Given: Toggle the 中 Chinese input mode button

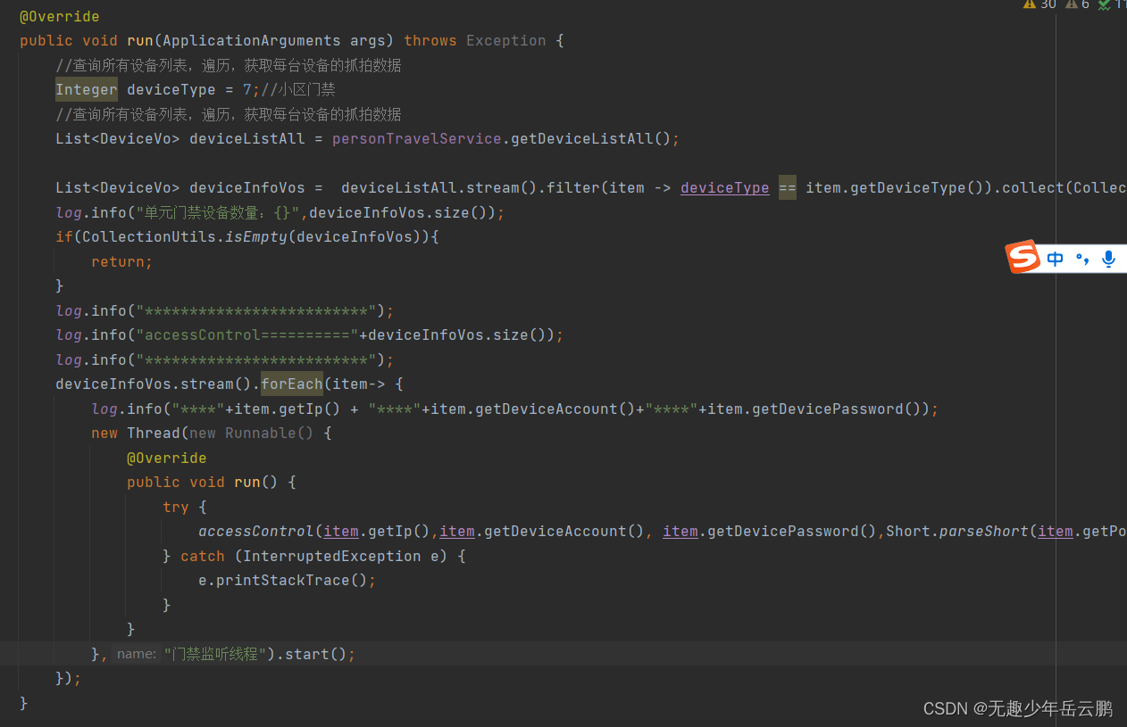Looking at the screenshot, I should coord(1056,260).
